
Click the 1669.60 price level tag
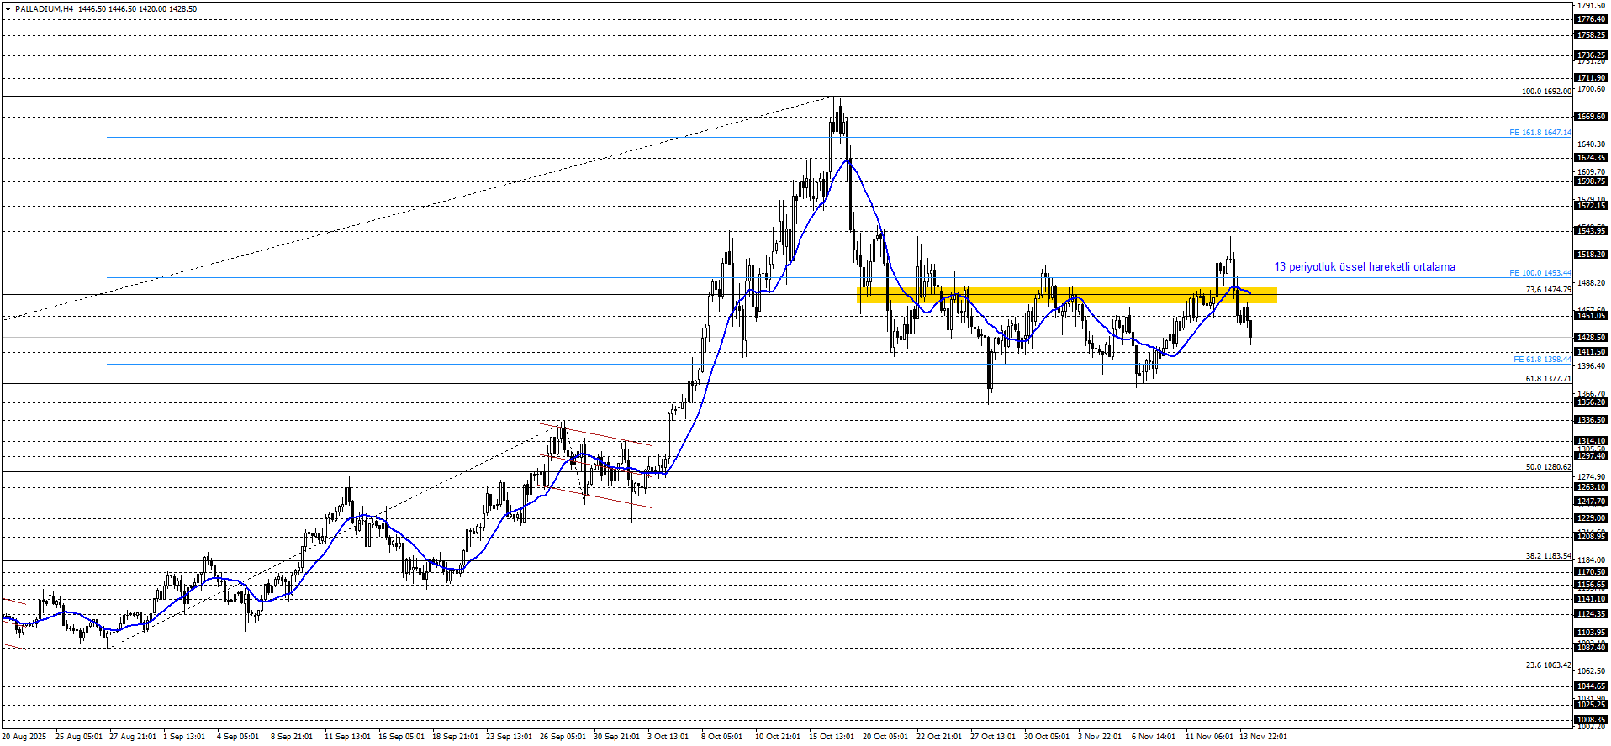[1591, 117]
